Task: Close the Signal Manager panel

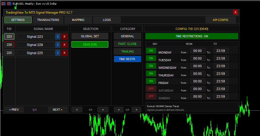Action: (x=235, y=12)
